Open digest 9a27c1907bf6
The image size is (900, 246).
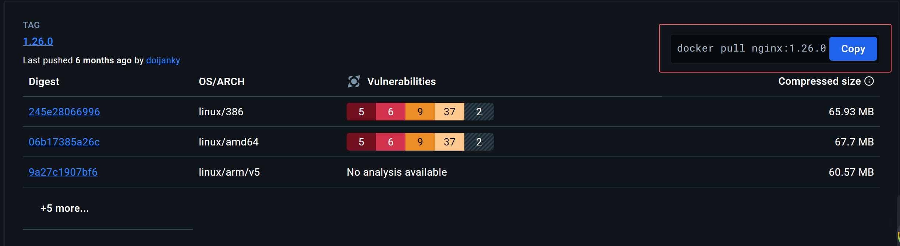pyautogui.click(x=63, y=172)
